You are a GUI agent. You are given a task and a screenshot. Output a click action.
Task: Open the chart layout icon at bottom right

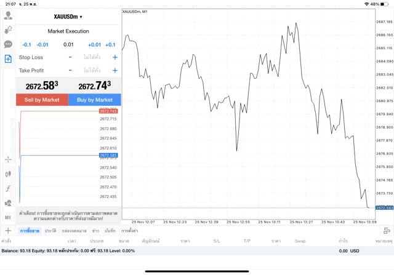coord(387,230)
